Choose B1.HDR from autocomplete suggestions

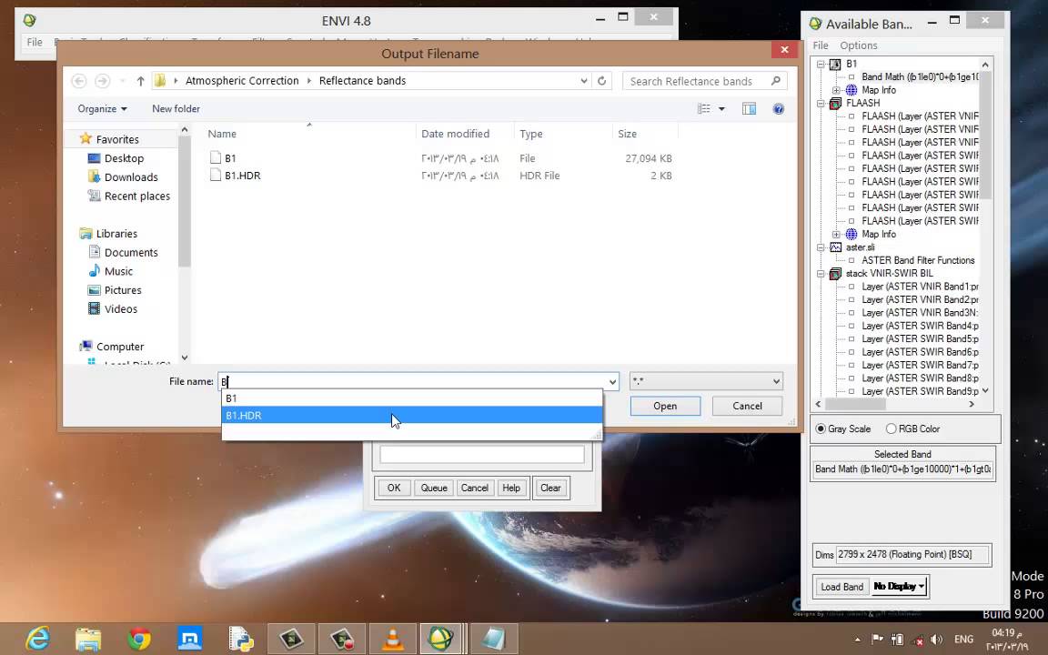[412, 415]
